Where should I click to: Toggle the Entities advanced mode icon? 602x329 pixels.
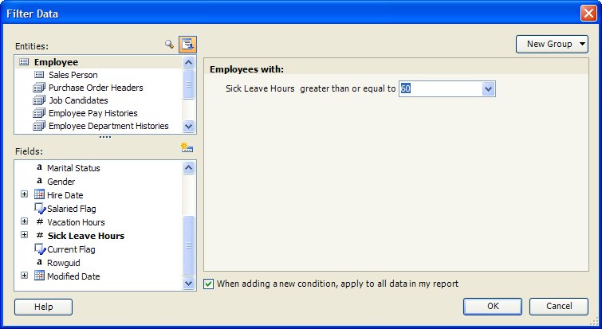click(x=187, y=45)
